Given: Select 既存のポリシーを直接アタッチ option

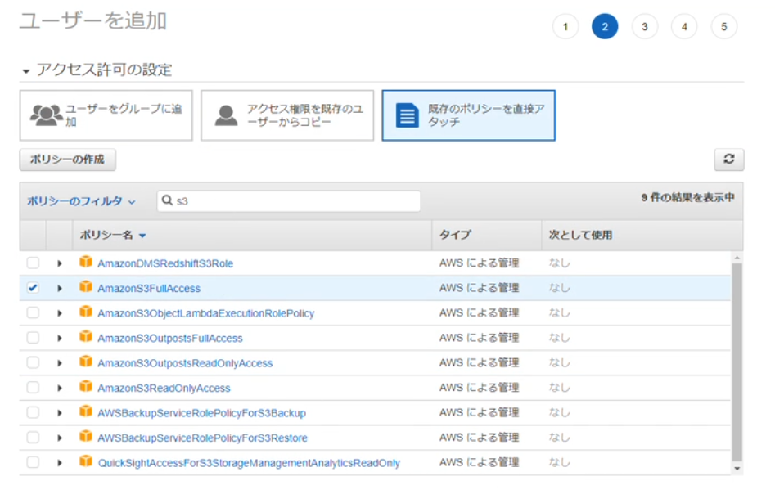Looking at the screenshot, I should 469,115.
